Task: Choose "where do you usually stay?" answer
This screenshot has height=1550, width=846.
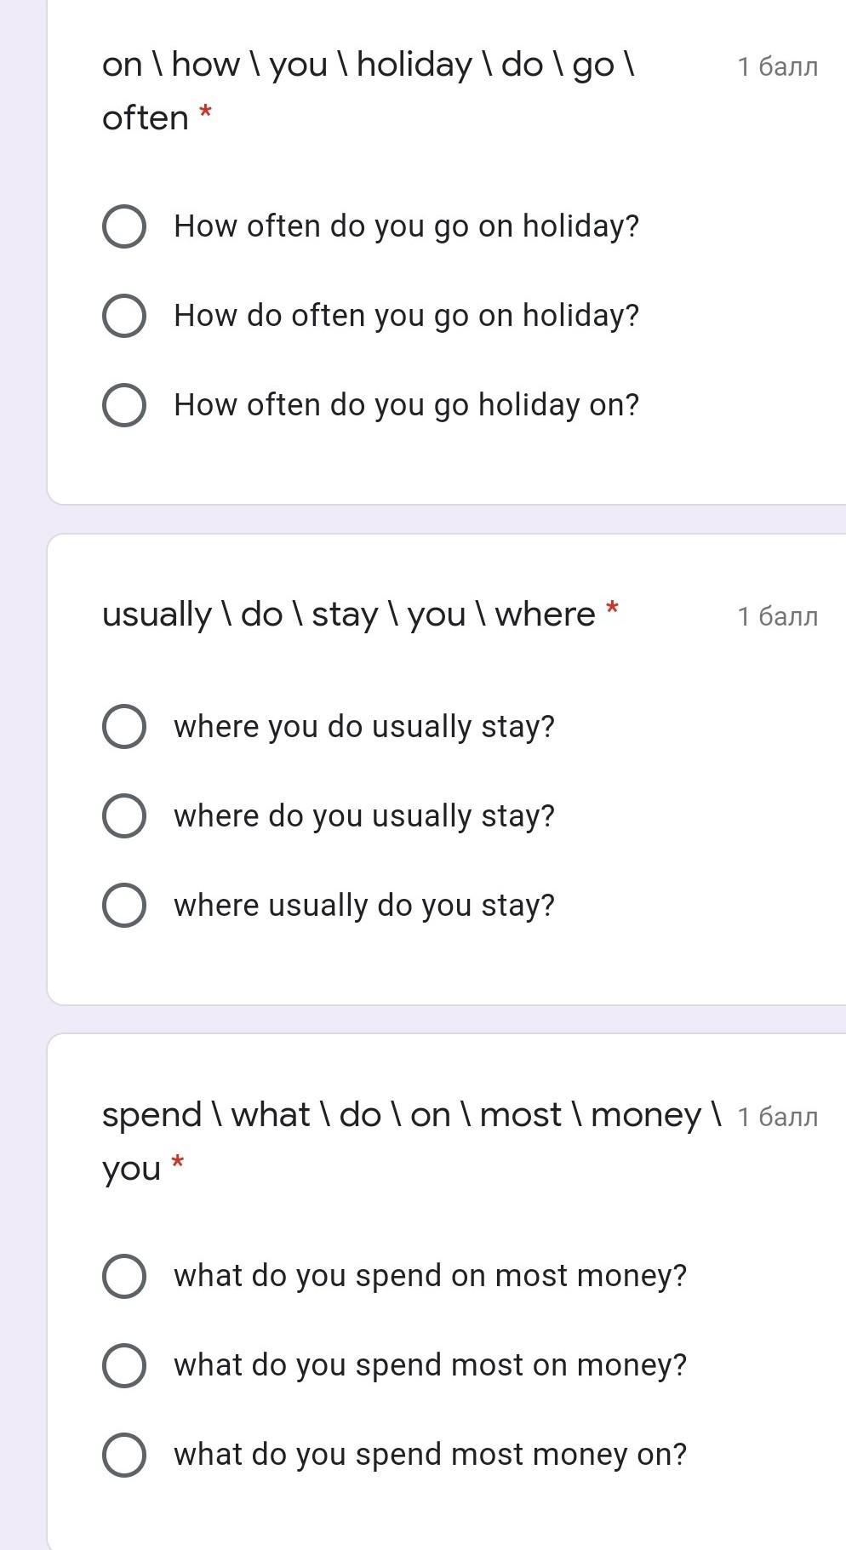Action: [x=124, y=816]
